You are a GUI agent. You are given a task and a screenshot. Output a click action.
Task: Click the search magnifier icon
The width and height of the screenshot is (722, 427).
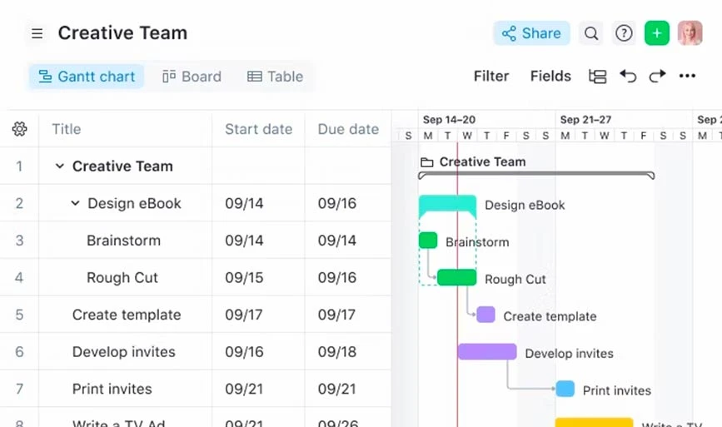[x=591, y=33]
